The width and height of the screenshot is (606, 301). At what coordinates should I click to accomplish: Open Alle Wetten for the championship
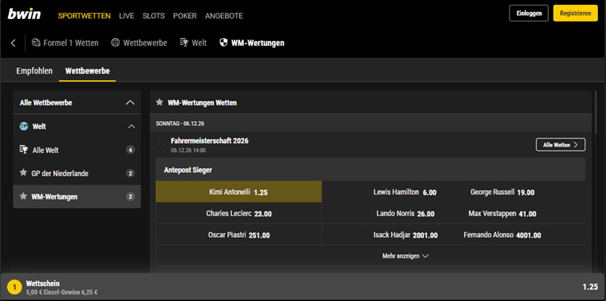(x=560, y=144)
